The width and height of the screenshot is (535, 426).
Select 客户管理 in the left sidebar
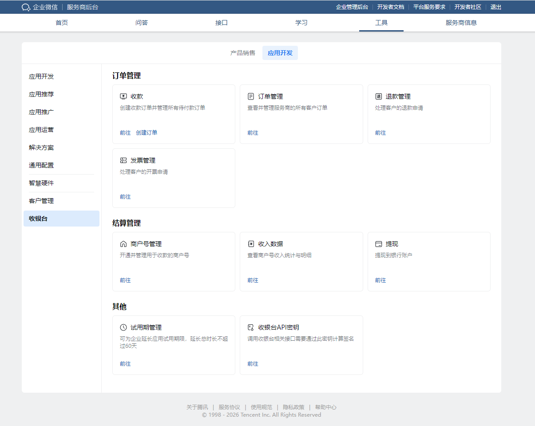(41, 201)
